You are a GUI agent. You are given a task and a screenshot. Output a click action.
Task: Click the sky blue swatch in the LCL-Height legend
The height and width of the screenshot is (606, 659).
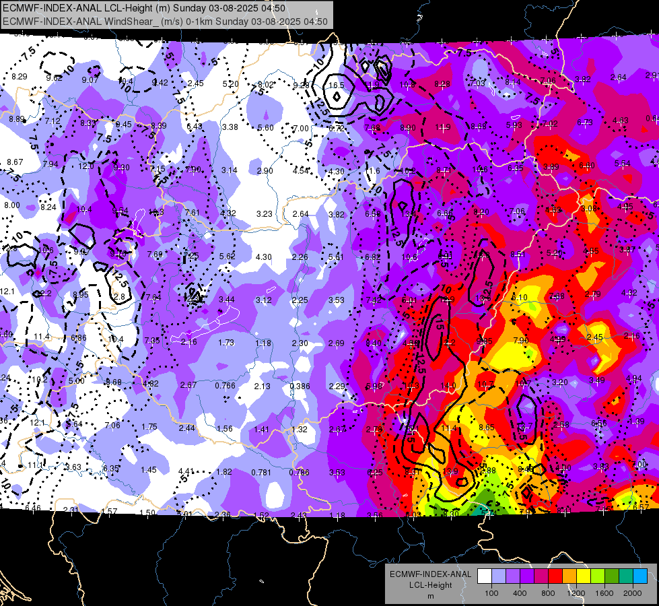tap(639, 576)
